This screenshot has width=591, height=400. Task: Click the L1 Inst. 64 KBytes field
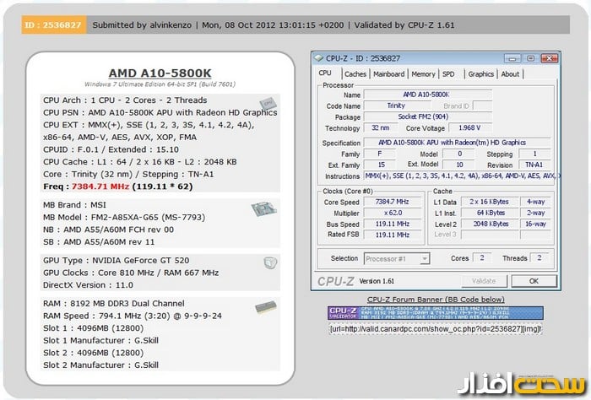point(489,213)
